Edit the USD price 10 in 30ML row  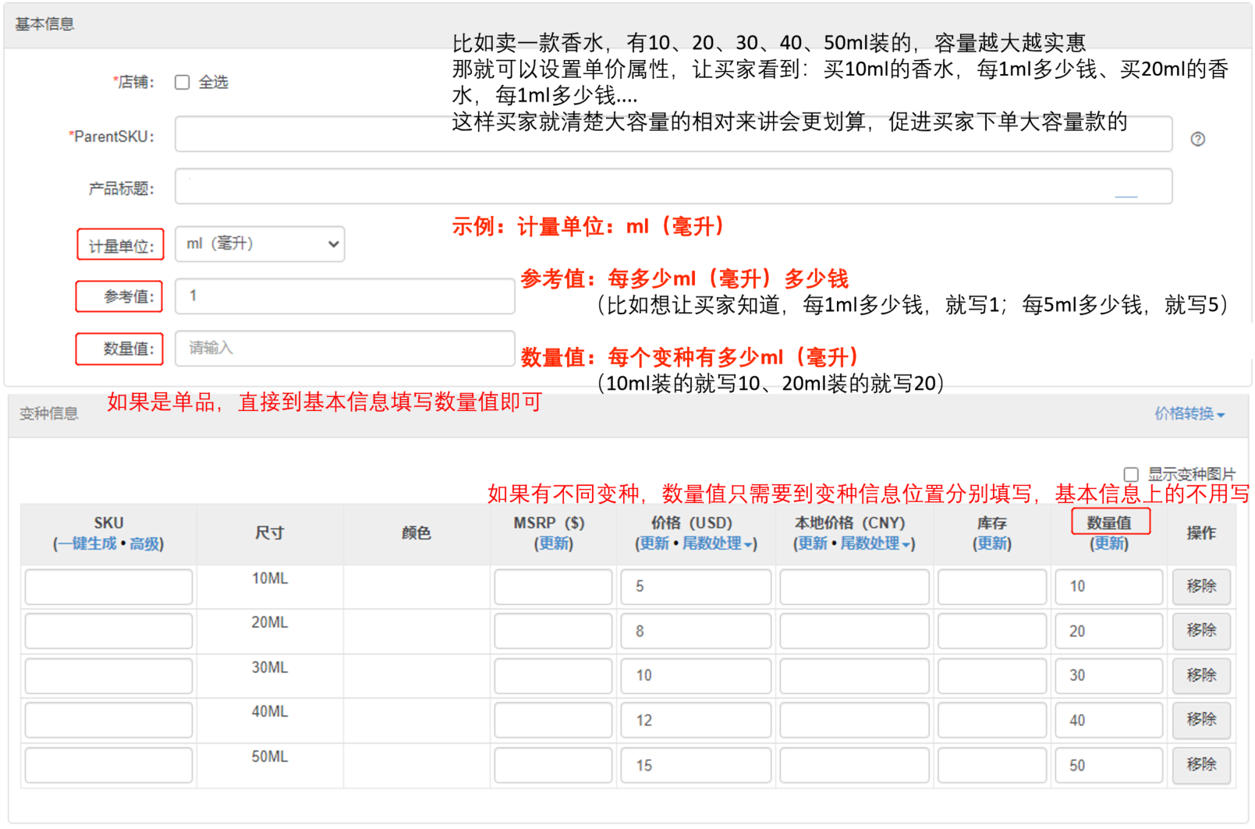pos(696,675)
